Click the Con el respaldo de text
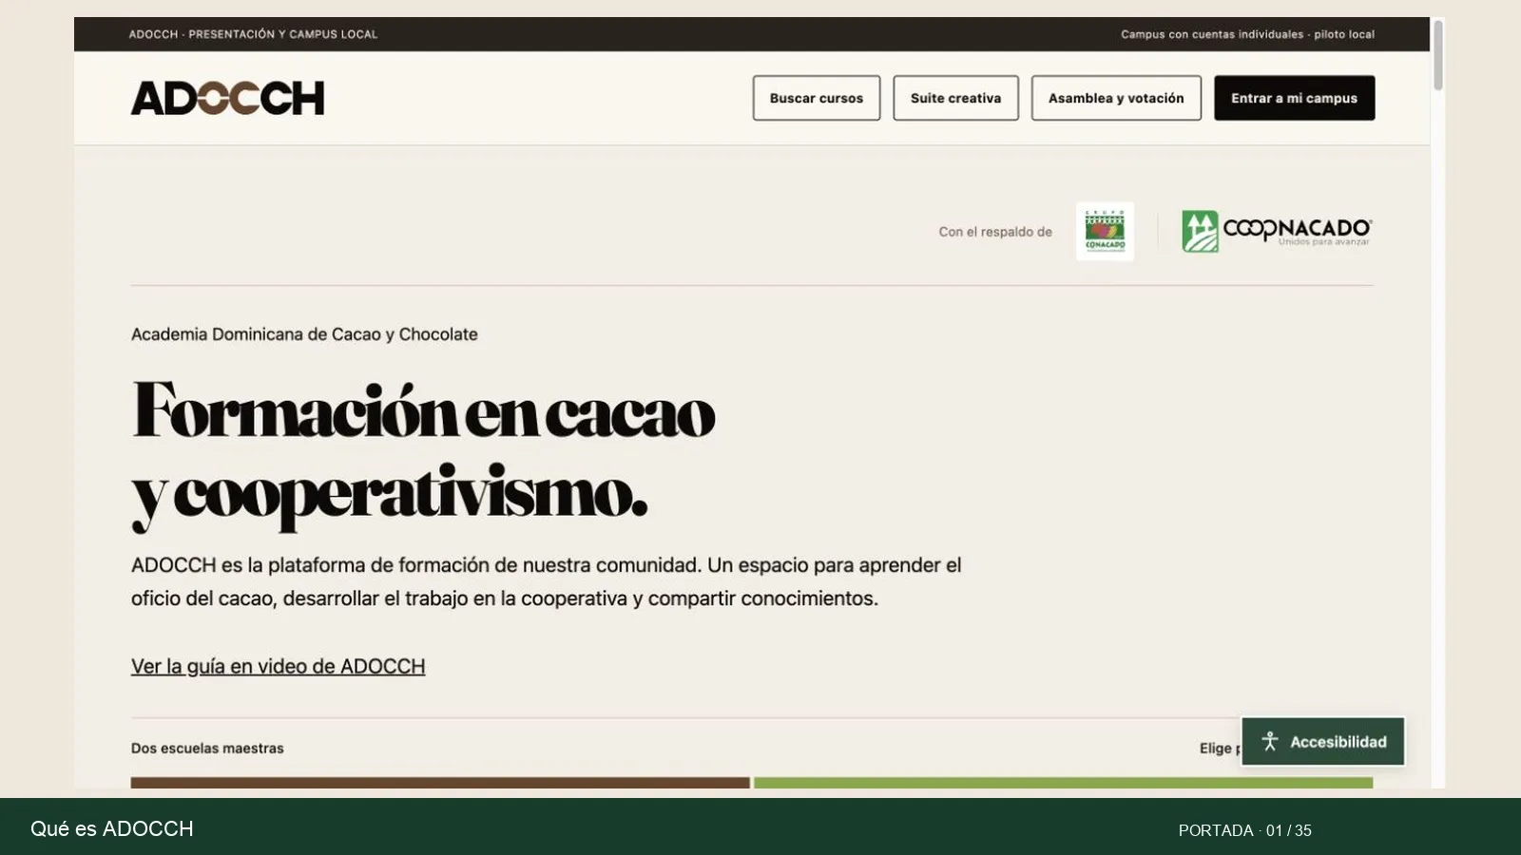 tap(995, 232)
